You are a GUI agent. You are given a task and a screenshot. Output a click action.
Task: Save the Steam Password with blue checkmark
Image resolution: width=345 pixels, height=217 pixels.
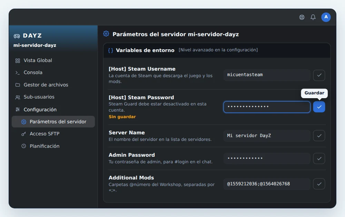pos(319,107)
